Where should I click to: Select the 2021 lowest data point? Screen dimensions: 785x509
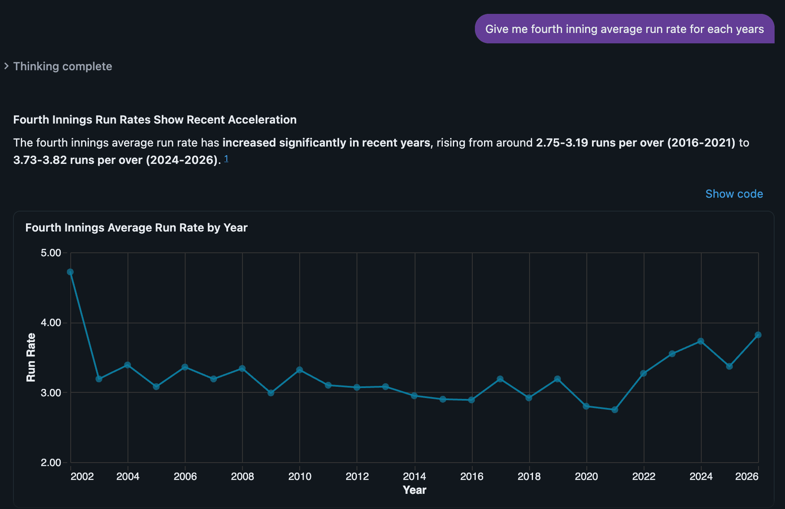(x=615, y=410)
